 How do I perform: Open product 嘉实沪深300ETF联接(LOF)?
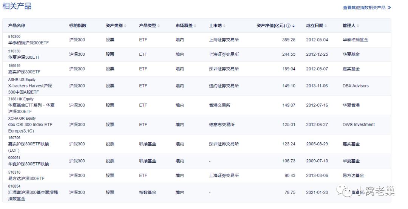pyautogui.click(x=28, y=147)
